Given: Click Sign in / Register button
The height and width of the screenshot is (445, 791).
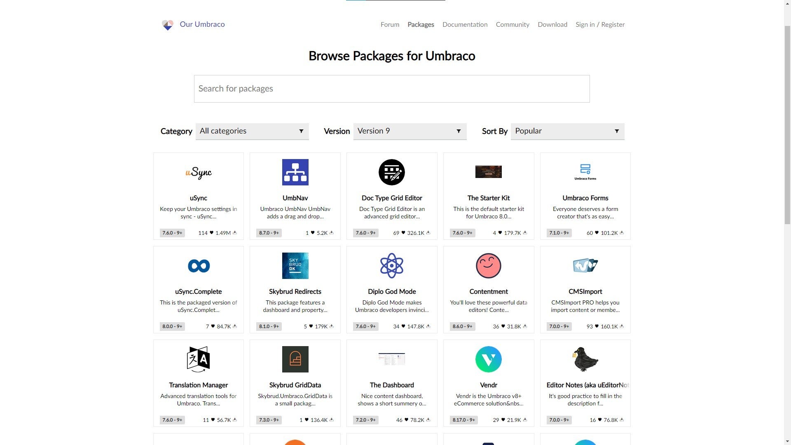Looking at the screenshot, I should click(600, 24).
